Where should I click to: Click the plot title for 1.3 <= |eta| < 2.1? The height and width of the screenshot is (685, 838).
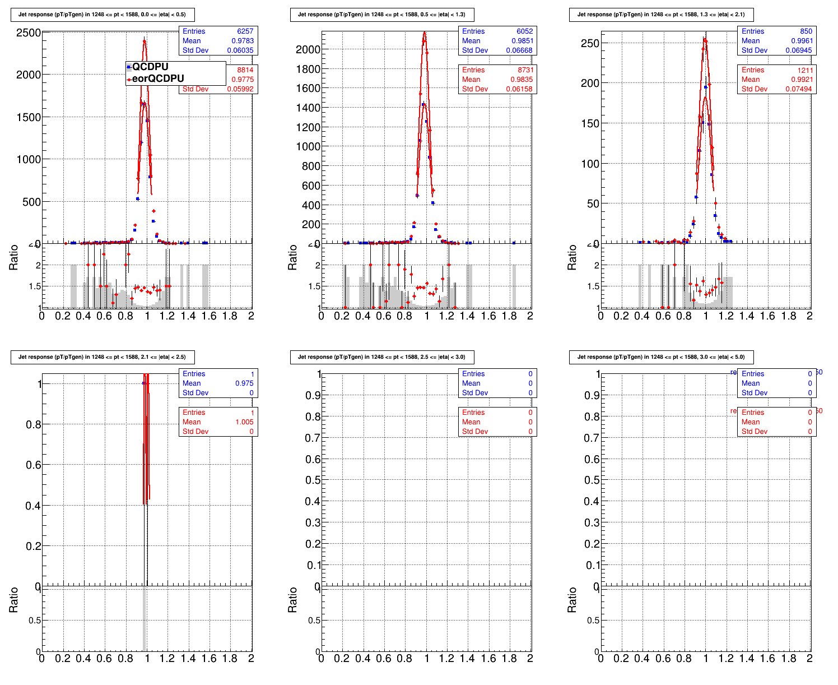(661, 15)
